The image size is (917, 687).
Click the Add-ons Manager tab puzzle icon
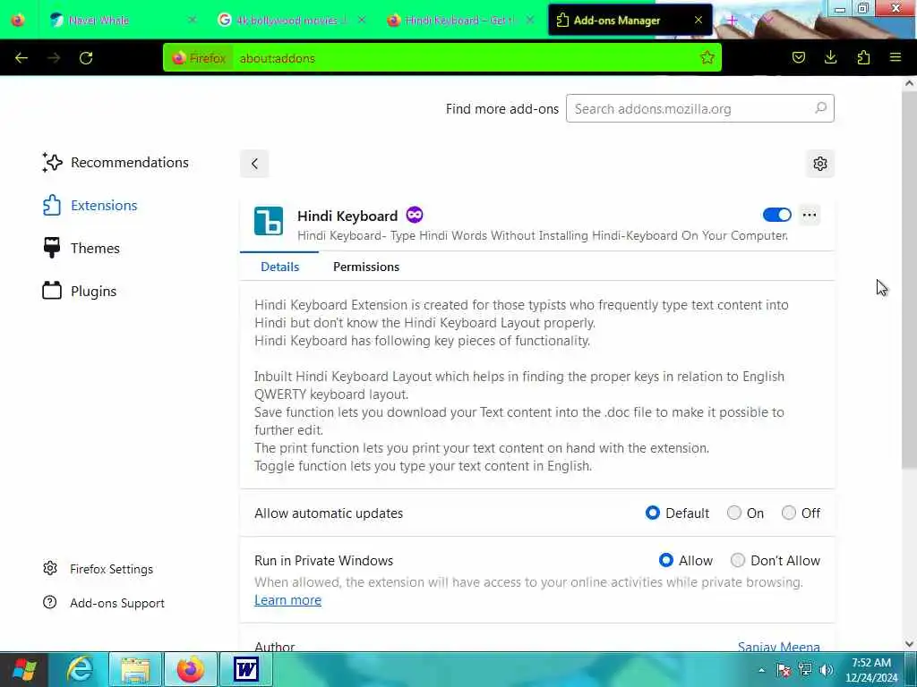pos(562,20)
